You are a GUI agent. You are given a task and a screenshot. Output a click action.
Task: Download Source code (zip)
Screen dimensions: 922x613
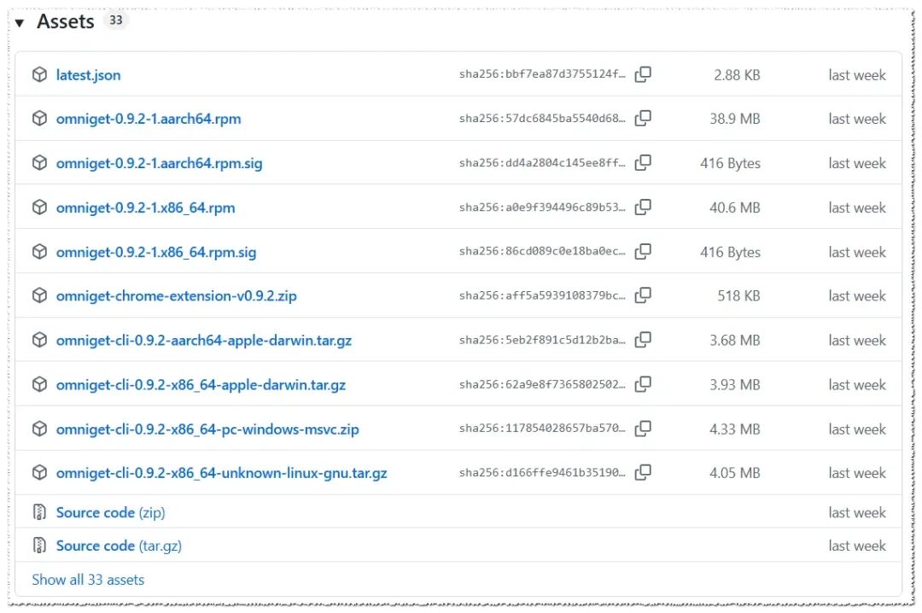point(110,512)
